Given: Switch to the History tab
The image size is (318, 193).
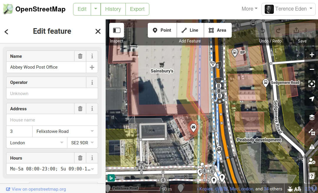Looking at the screenshot, I should 113,9.
